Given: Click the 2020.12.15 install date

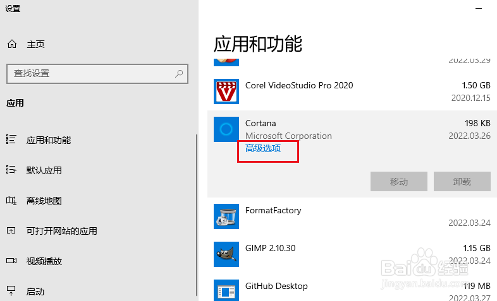Looking at the screenshot, I should (x=470, y=98).
